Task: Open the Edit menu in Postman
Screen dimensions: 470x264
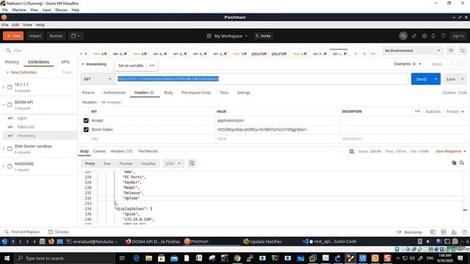Action: pyautogui.click(x=15, y=25)
